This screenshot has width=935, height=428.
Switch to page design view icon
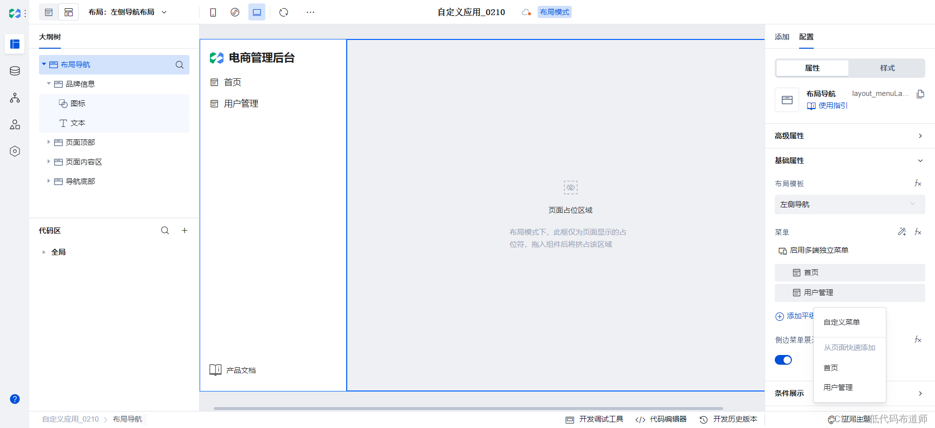[49, 12]
